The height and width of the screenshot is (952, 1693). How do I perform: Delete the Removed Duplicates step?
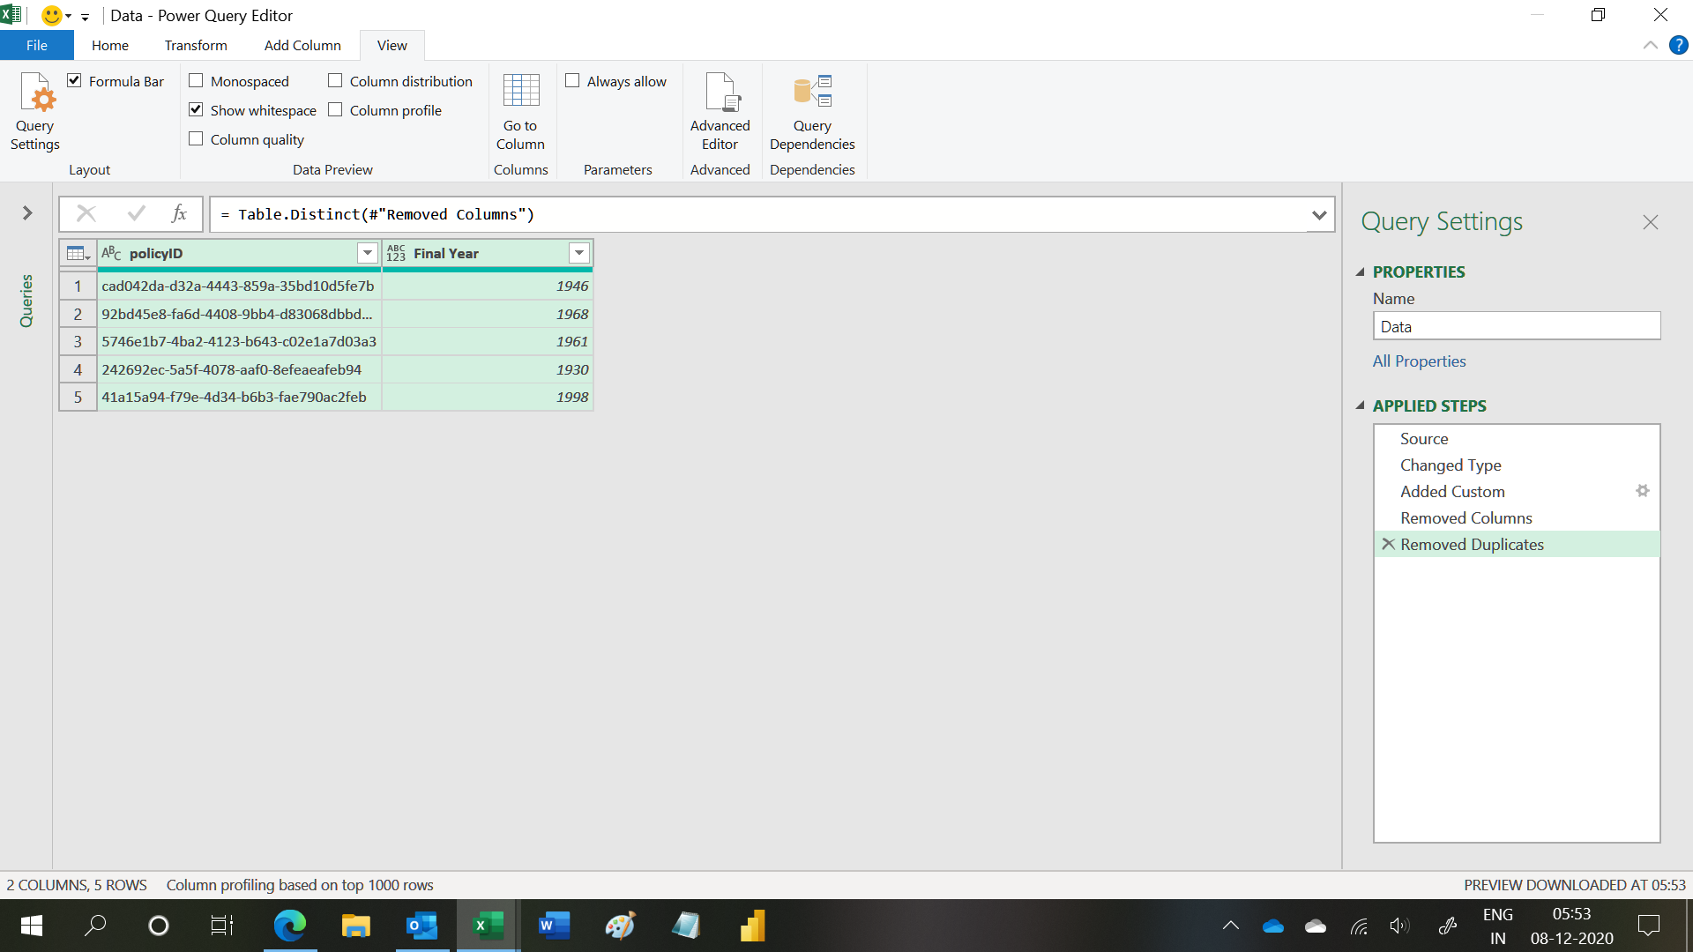click(x=1388, y=544)
